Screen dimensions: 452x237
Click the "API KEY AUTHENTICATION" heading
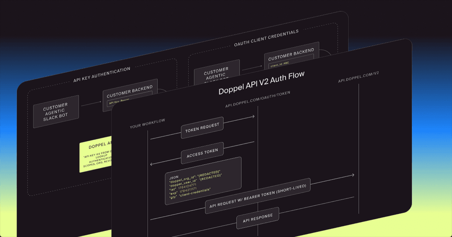102,74
